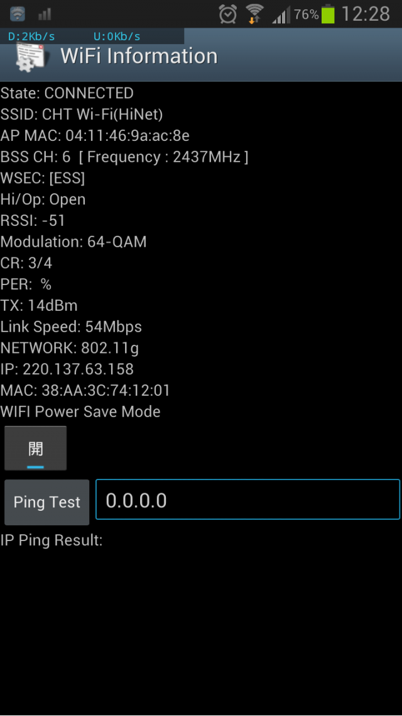Tap the WiFi notification icon at top-left
The image size is (402, 716).
(x=18, y=14)
